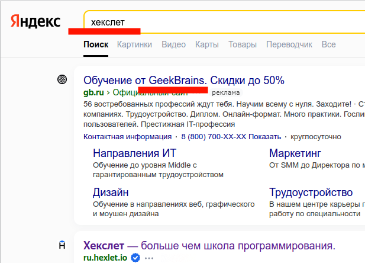Click the 56 востребованных профессий ad description

(224, 114)
